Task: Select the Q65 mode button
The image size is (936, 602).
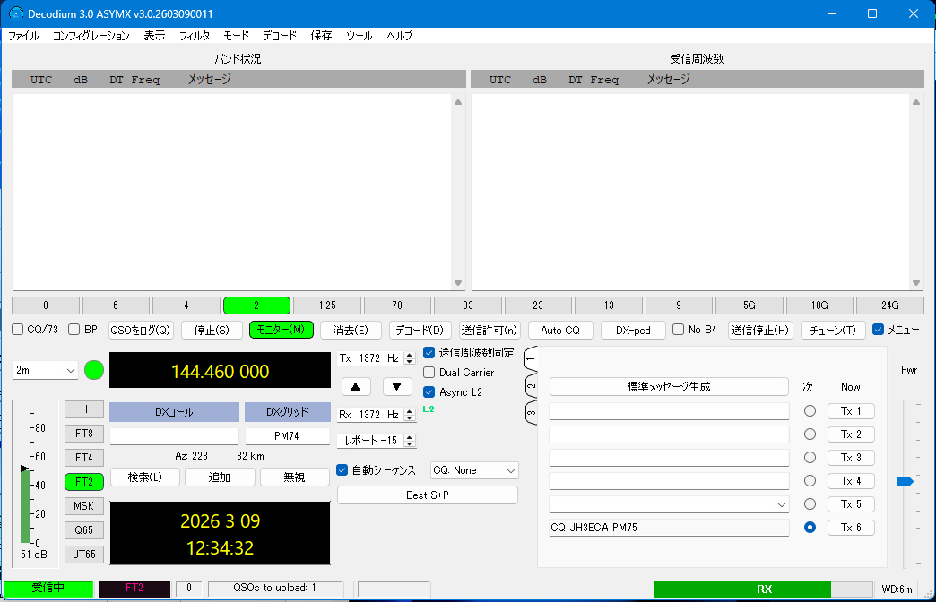Action: point(84,530)
